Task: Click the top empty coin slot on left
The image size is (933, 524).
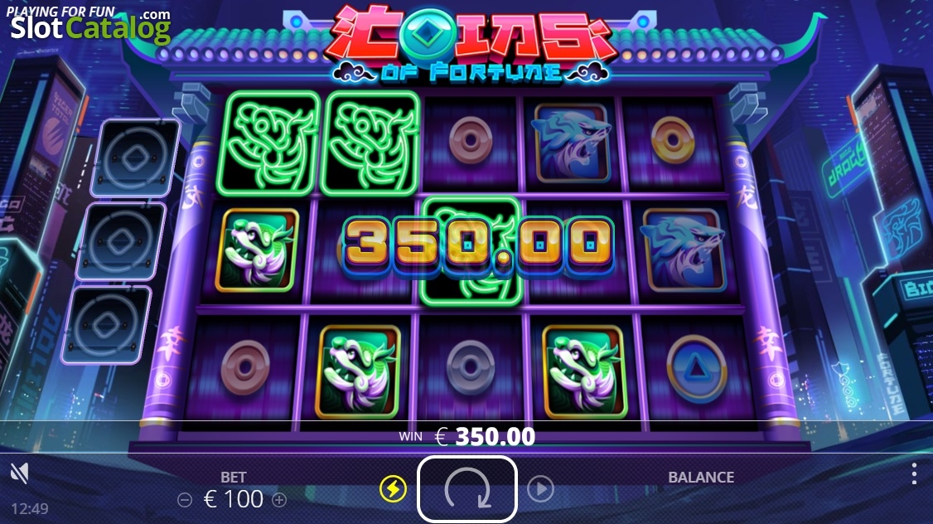Action: [135, 158]
